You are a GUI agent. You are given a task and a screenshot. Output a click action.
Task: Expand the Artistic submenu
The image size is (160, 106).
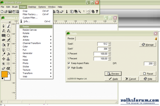tap(36, 40)
